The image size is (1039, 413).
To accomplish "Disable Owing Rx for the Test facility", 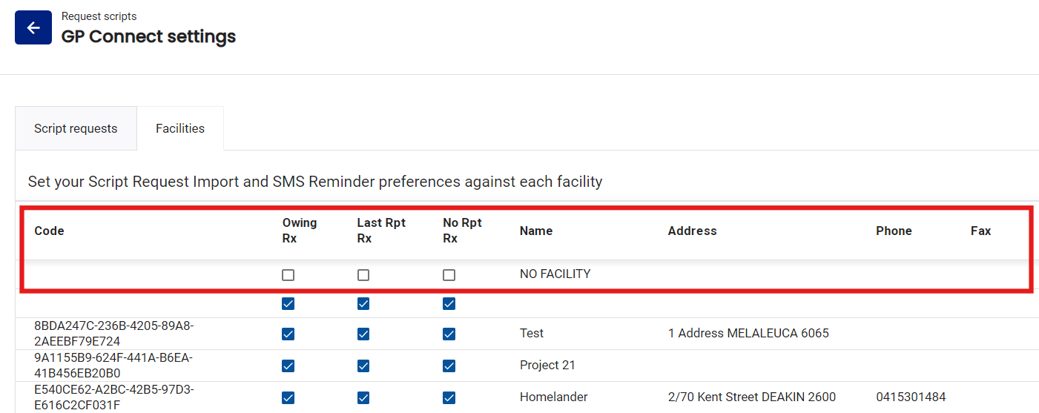I will click(x=288, y=334).
